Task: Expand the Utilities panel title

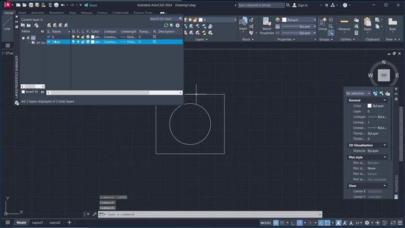Action: [x=347, y=39]
